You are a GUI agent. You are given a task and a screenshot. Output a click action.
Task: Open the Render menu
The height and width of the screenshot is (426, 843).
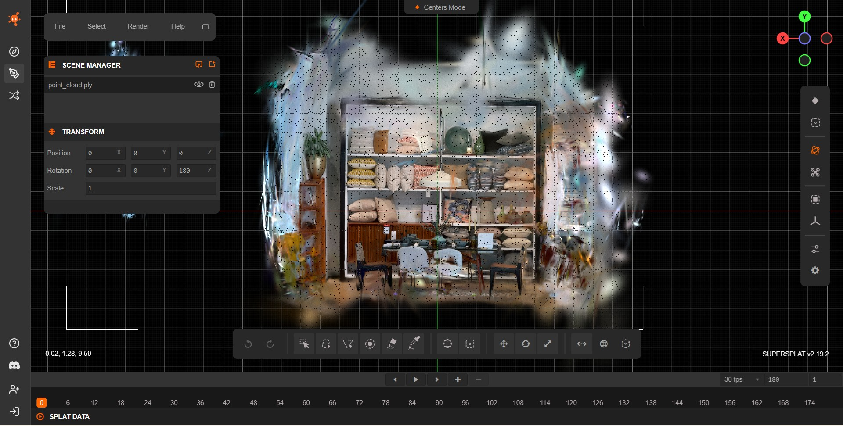pyautogui.click(x=138, y=26)
